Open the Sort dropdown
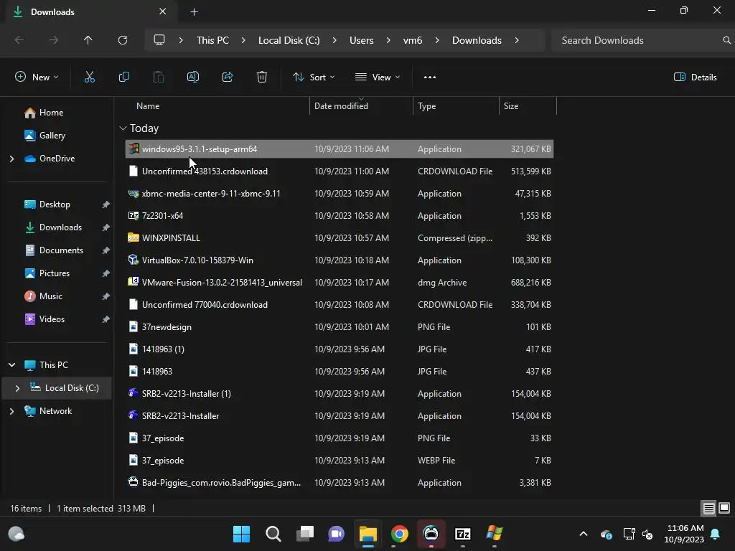735x551 pixels. pyautogui.click(x=314, y=77)
